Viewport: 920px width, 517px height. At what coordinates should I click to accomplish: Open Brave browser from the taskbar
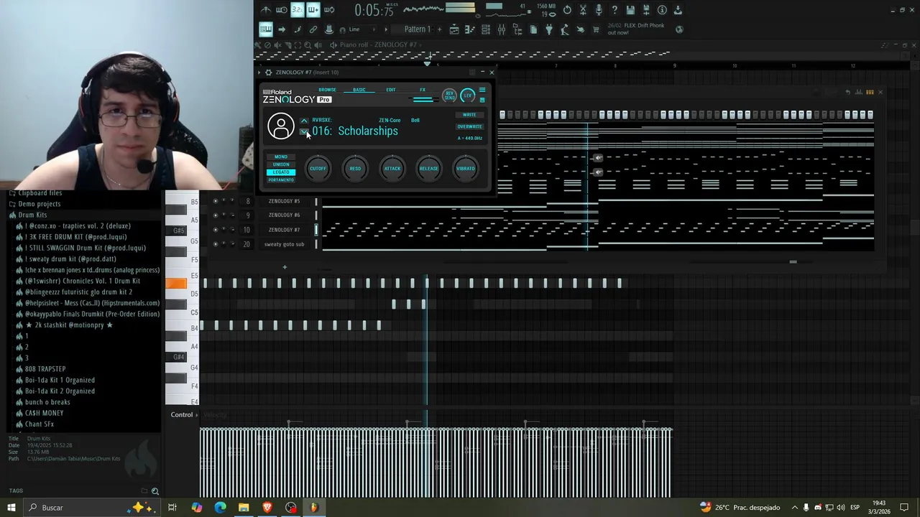pyautogui.click(x=267, y=508)
